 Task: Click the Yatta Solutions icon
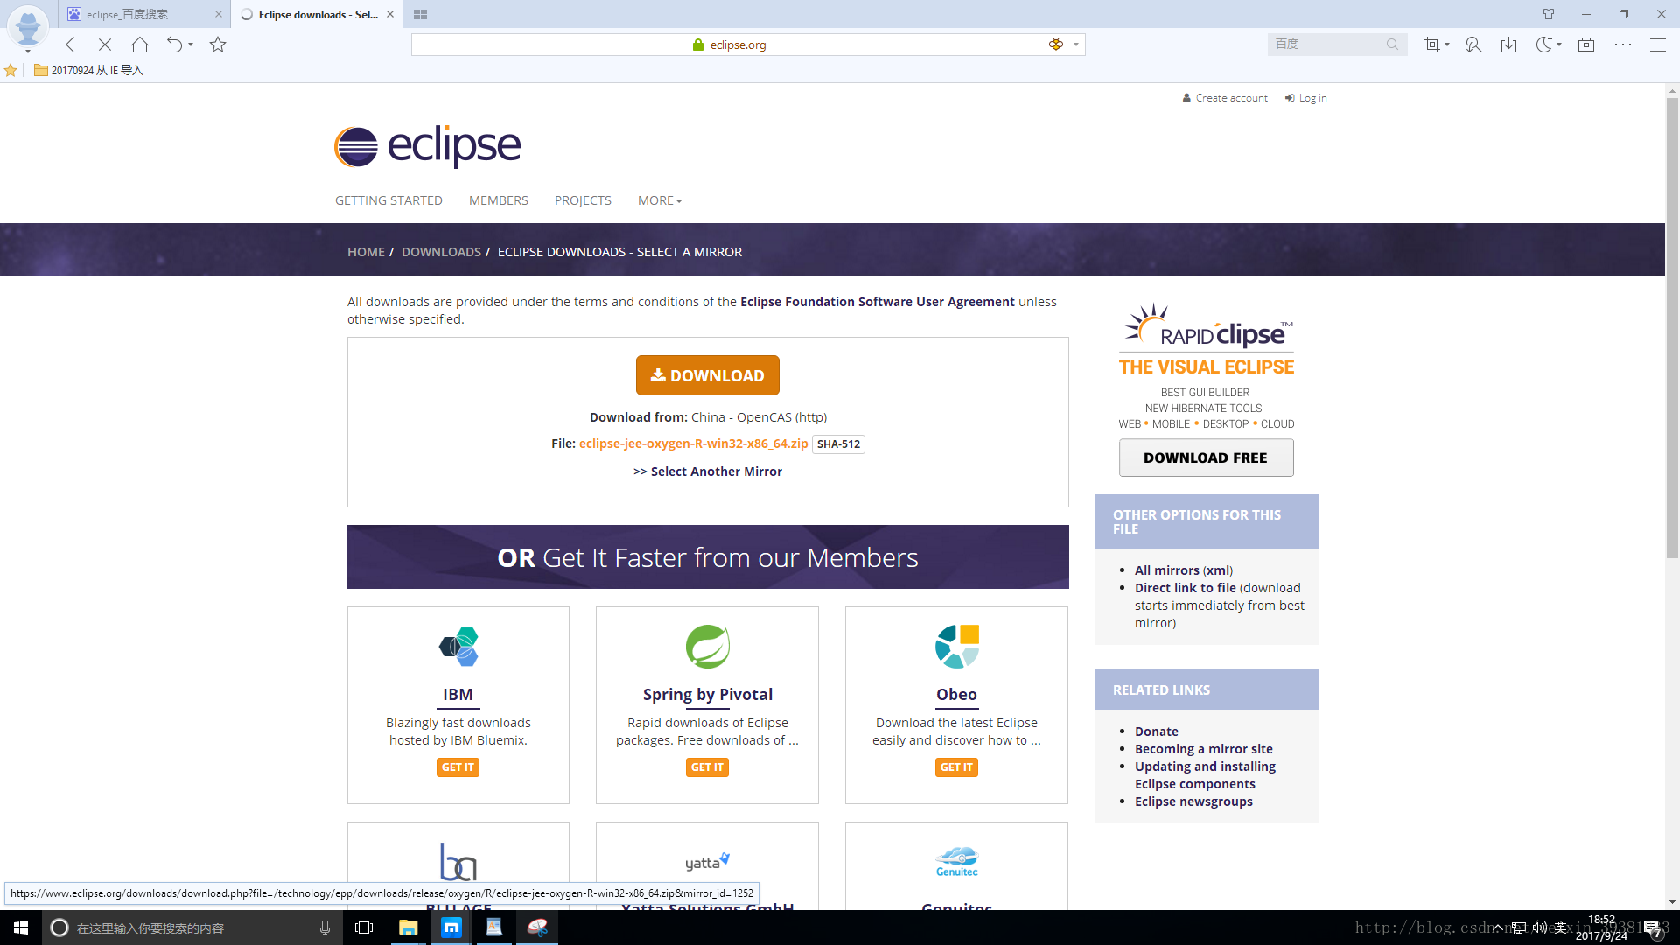(x=707, y=861)
